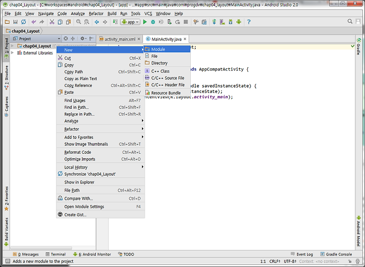Run the app with green play button
The height and width of the screenshot is (267, 365).
145,22
